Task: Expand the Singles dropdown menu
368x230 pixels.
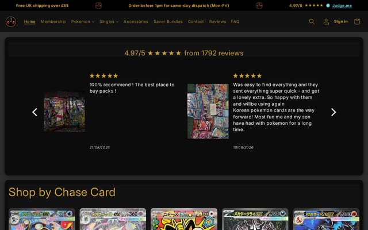Action: tap(109, 22)
